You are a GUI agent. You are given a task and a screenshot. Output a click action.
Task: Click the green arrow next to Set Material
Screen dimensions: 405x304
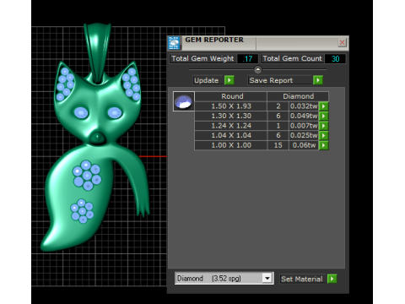[x=332, y=279]
